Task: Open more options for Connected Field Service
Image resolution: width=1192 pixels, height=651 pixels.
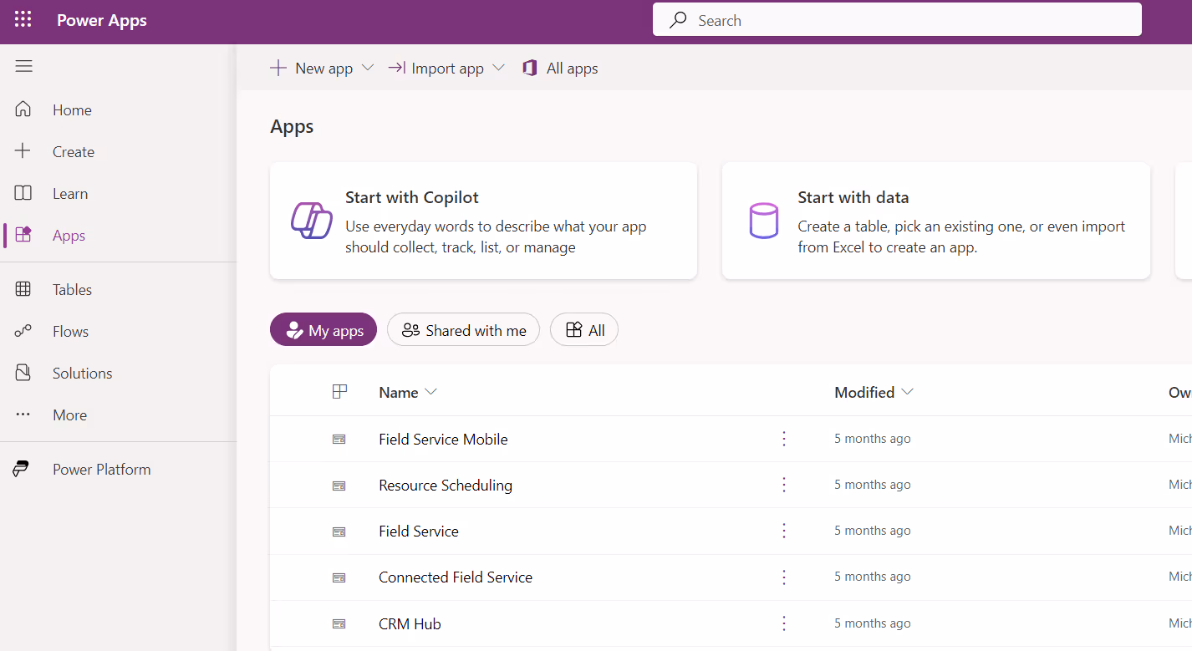Action: point(784,577)
